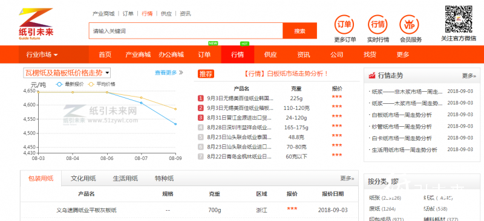The width and height of the screenshot is (484, 221).
Task: Select 订单 in orange navigation bar
Action: pyautogui.click(x=204, y=55)
